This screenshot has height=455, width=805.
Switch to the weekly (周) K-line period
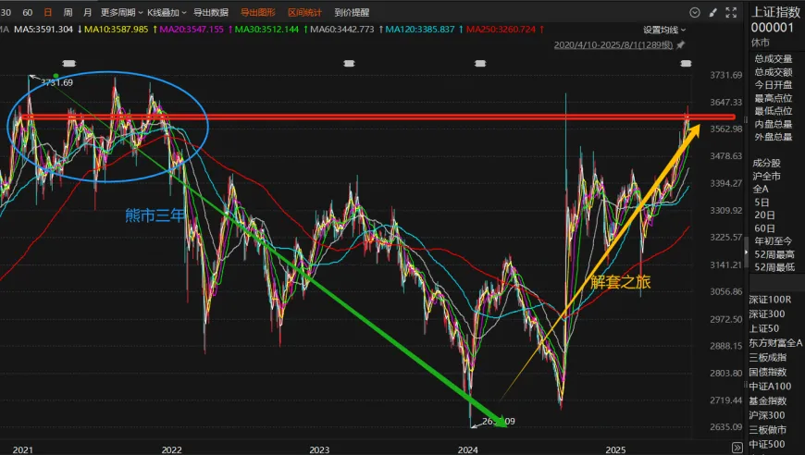(67, 13)
